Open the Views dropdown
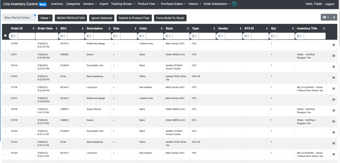The height and width of the screenshot is (163, 340). tap(45, 18)
